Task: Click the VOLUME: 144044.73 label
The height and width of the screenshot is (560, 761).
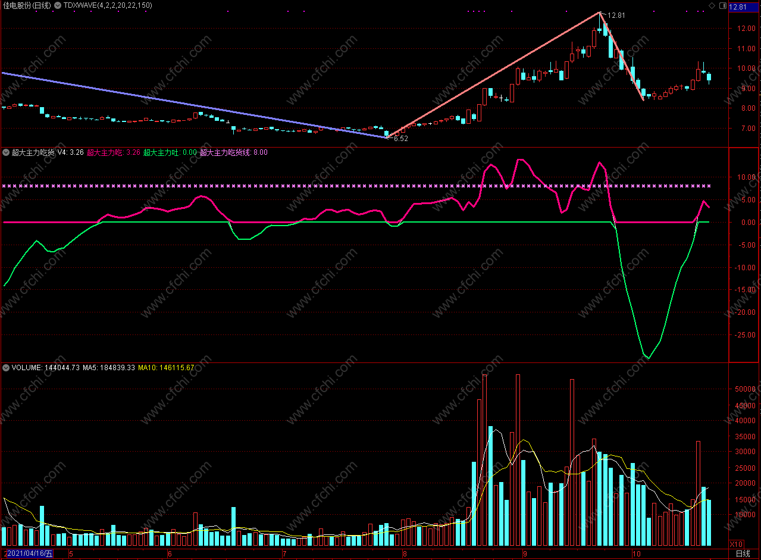Action: pyautogui.click(x=46, y=368)
